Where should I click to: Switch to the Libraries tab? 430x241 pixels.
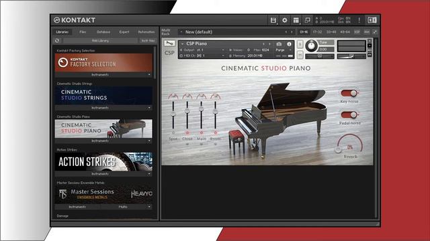tap(62, 32)
